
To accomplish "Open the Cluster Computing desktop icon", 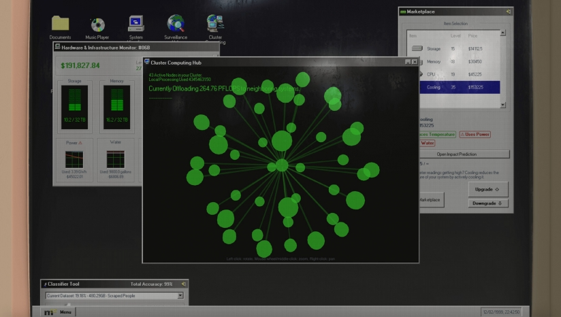I will (215, 23).
